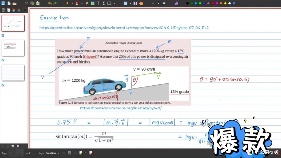Open a file using the folder icon
Screen dimensions: 281x158
(x=15, y=3)
